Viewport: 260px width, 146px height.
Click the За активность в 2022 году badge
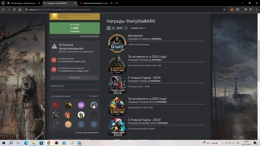(x=117, y=106)
